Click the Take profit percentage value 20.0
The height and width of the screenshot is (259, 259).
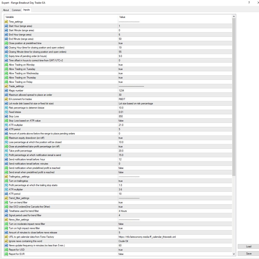[x=121, y=151]
